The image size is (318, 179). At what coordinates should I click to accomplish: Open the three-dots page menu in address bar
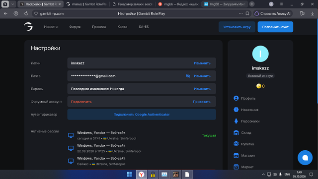pos(240,13)
